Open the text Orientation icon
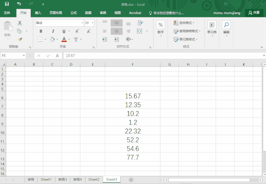This screenshot has height=184, width=266. [x=129, y=40]
